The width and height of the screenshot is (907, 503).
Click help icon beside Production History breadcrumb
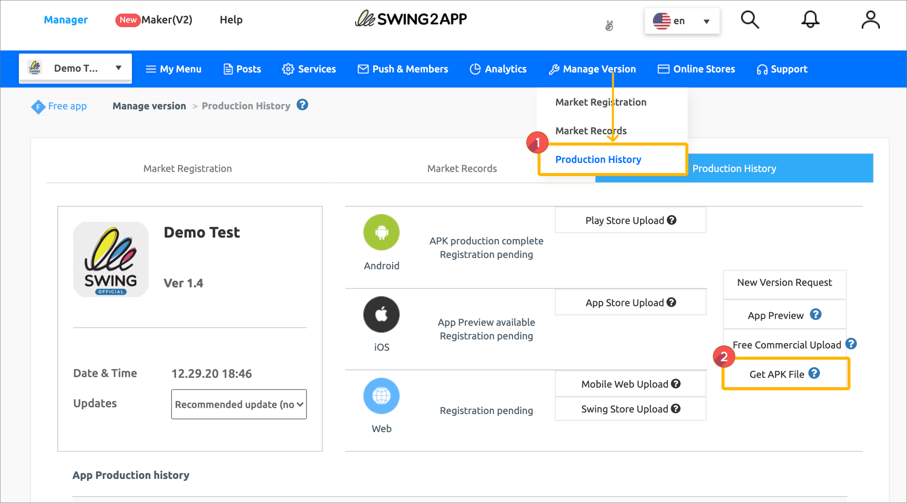302,105
